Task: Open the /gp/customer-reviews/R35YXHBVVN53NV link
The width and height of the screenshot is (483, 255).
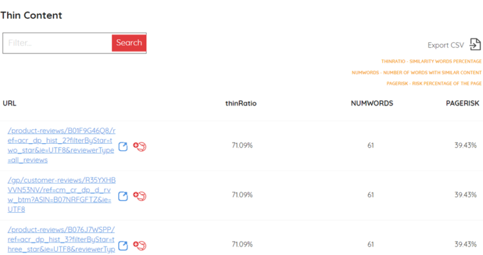Action: (61, 195)
